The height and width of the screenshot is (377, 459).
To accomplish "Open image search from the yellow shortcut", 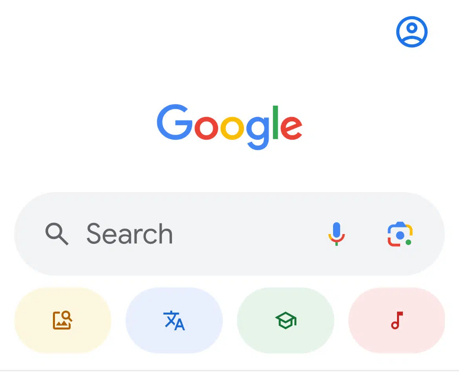I will (62, 320).
